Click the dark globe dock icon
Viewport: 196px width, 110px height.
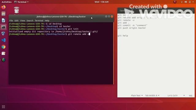click(x=3, y=60)
